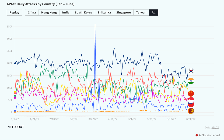The width and height of the screenshot is (224, 140).
Task: Click the dark blue starting dot at 2000
Action: 15,64
